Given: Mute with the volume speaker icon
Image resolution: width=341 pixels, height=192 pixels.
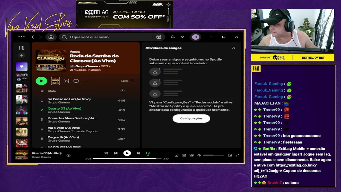Looking at the screenshot, I should pos(199,155).
